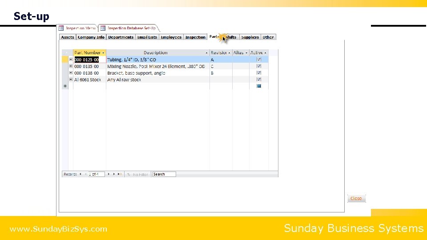Click Revision B cell of Bracket row

coord(221,73)
